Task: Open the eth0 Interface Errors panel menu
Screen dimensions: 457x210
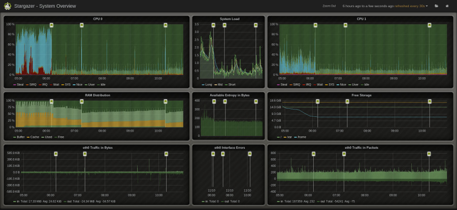Action: (230, 147)
